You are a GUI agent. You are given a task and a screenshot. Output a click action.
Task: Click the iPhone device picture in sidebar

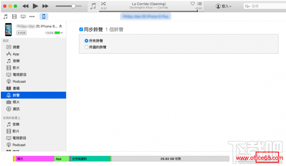[x=8, y=29]
